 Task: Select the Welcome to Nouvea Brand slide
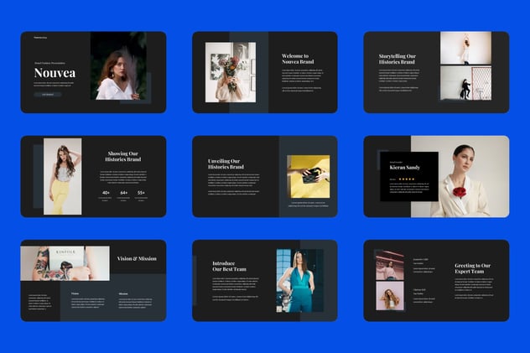(265, 72)
